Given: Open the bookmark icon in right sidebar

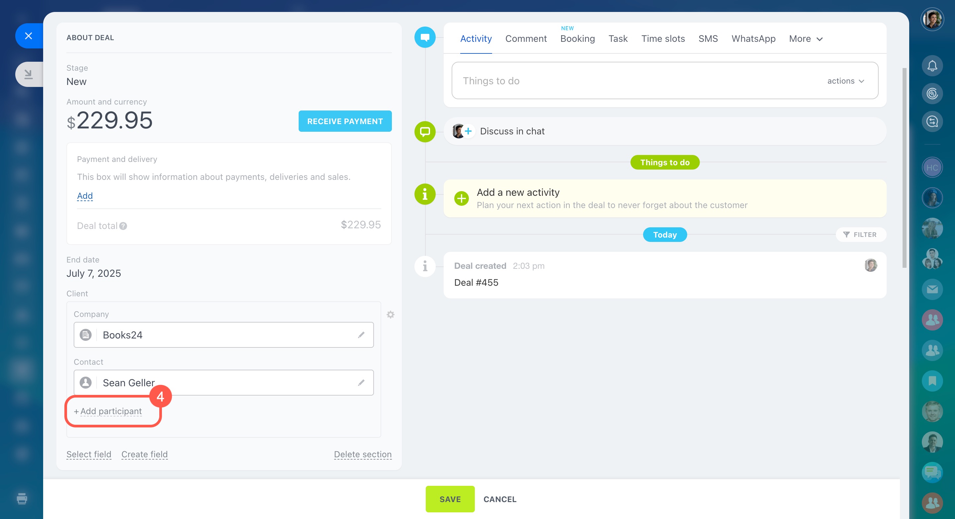Looking at the screenshot, I should pos(932,381).
